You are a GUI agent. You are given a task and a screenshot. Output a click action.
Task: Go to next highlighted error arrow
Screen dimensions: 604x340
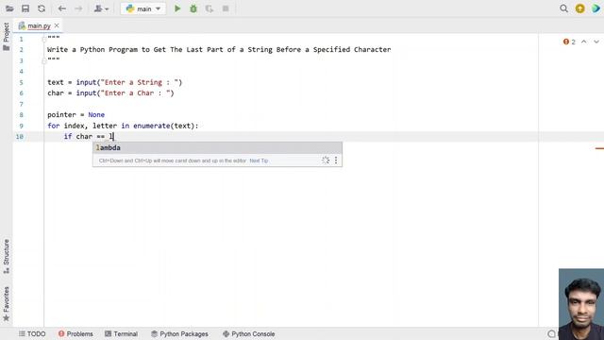pyautogui.click(x=596, y=42)
